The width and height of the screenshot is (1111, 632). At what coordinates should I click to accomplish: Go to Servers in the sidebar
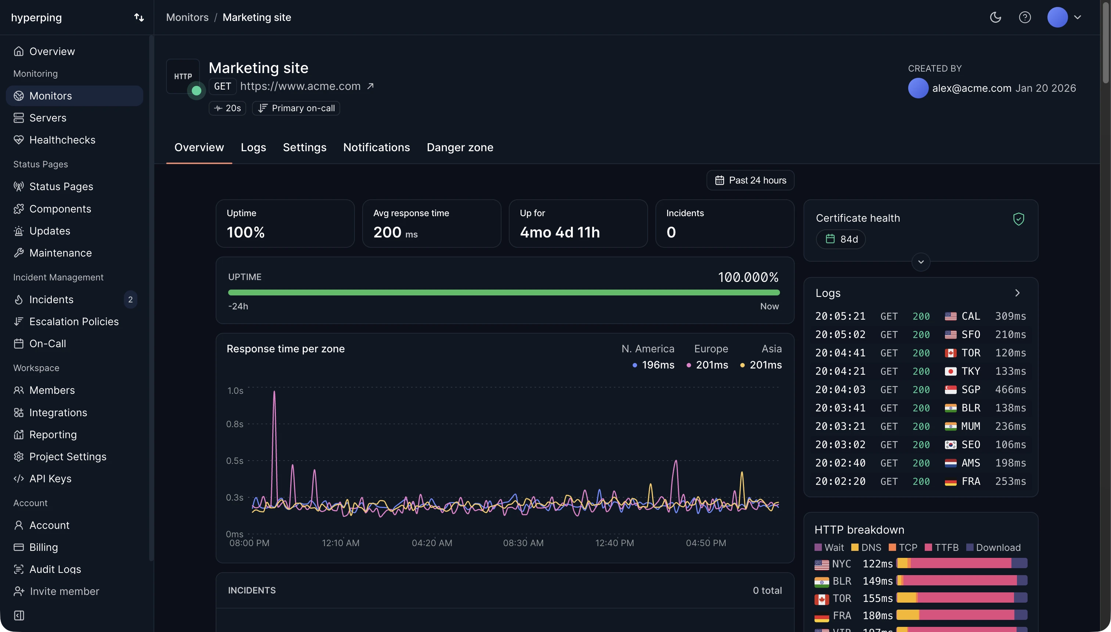pos(74,118)
